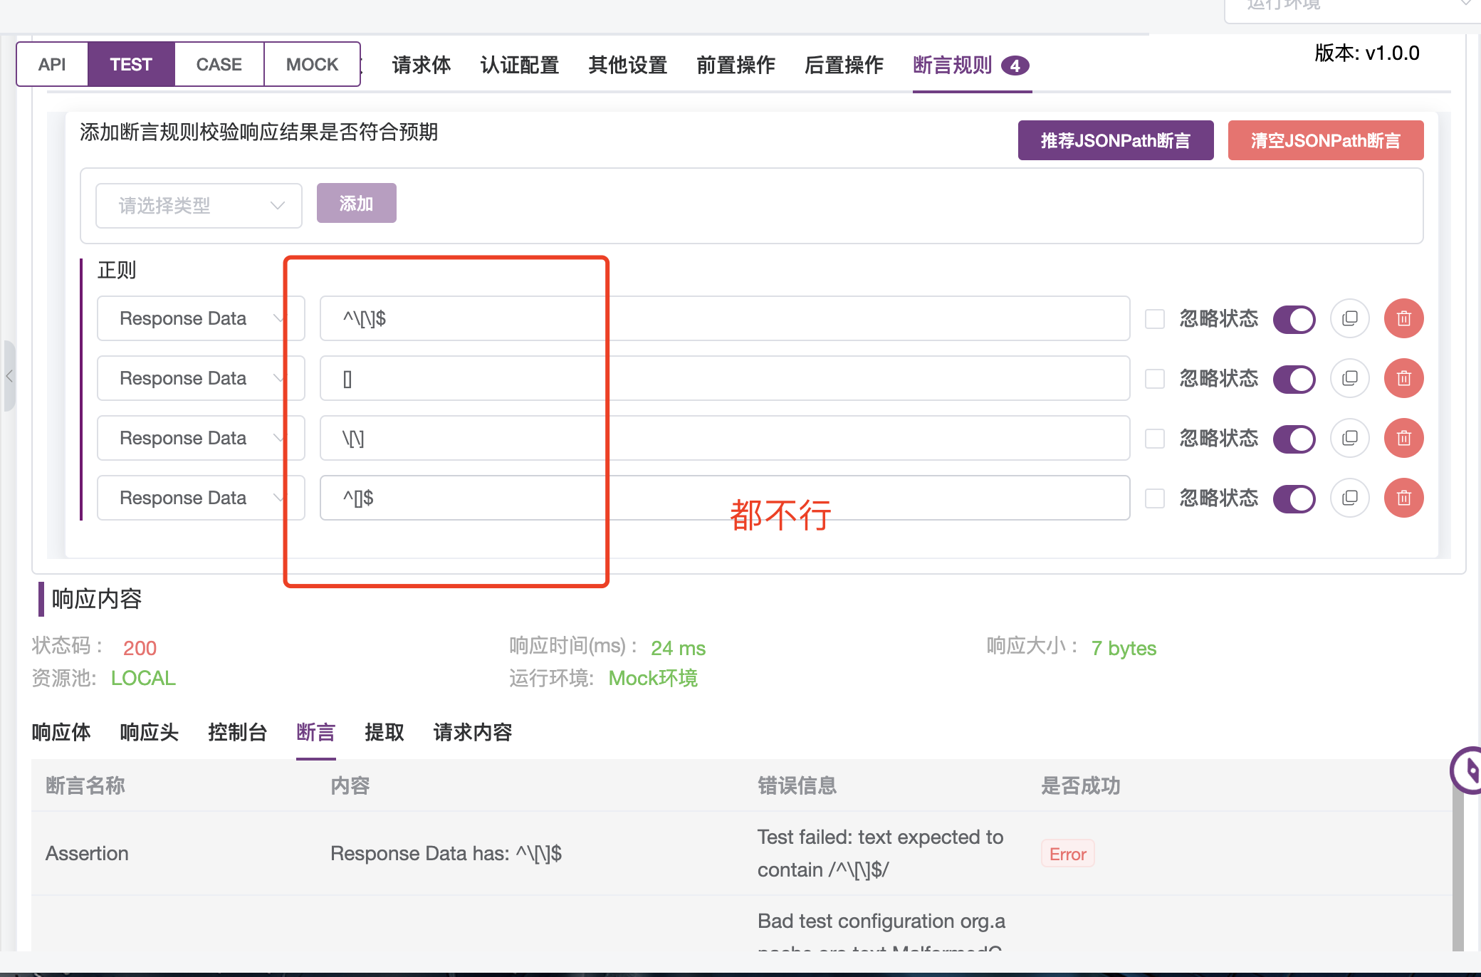Check 忽略状态 on the ^[]$ assertion
This screenshot has width=1481, height=977.
point(1154,498)
